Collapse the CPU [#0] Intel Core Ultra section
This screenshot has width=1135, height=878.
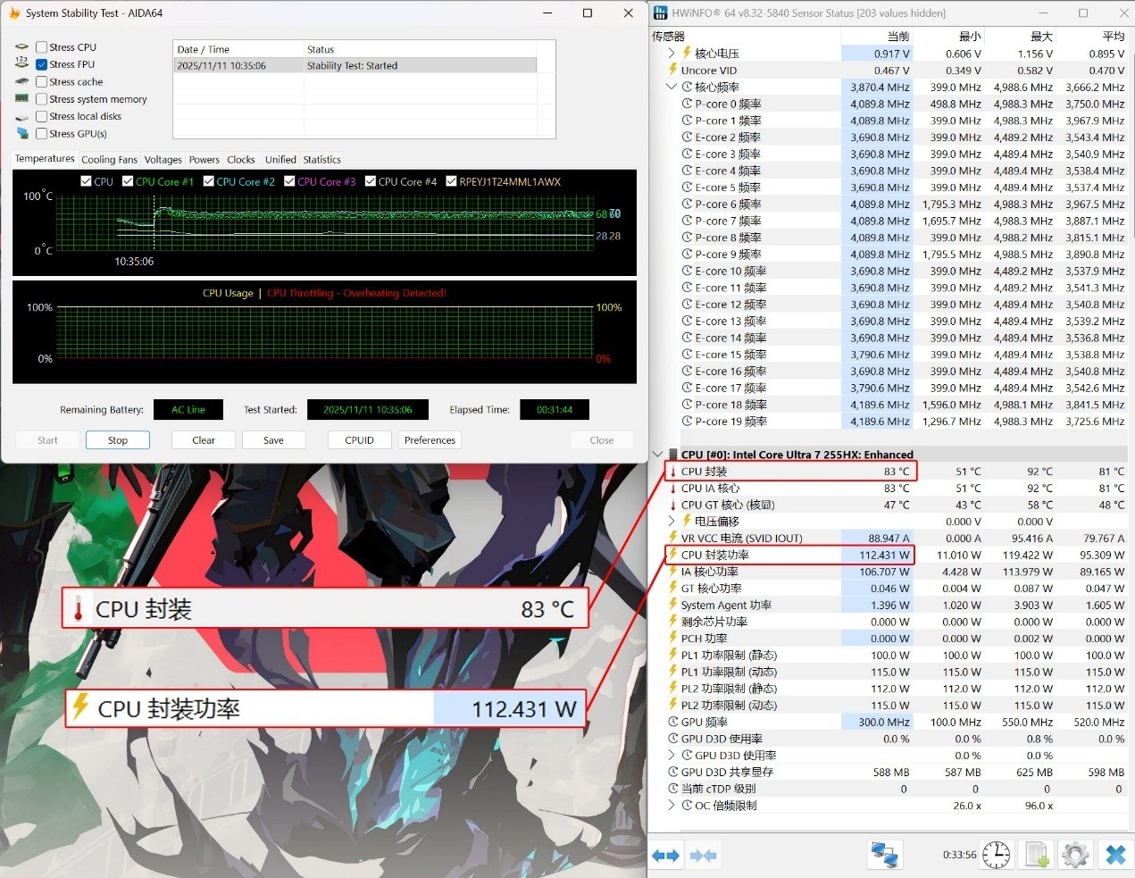658,455
